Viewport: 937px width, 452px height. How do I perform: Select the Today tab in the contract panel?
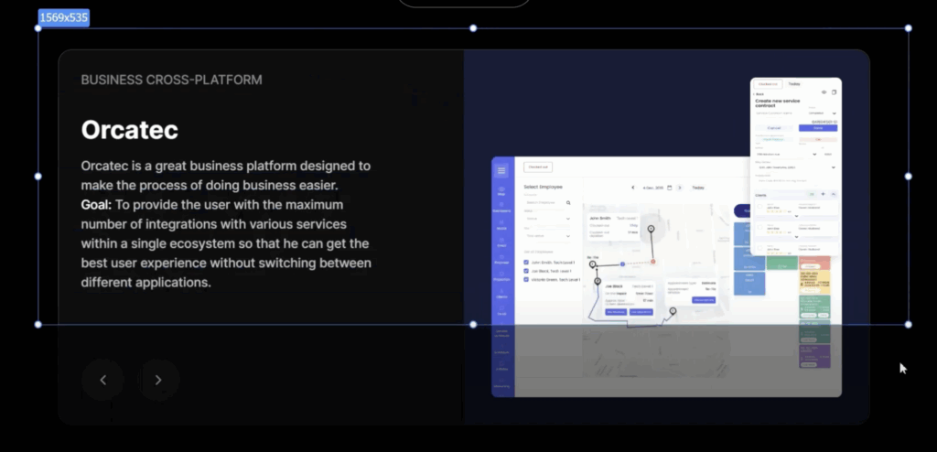click(x=794, y=83)
